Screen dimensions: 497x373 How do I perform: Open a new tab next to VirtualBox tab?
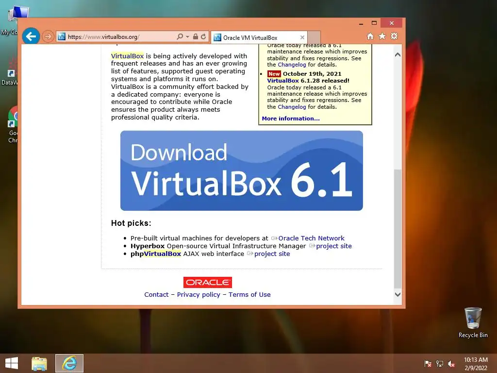(x=314, y=37)
